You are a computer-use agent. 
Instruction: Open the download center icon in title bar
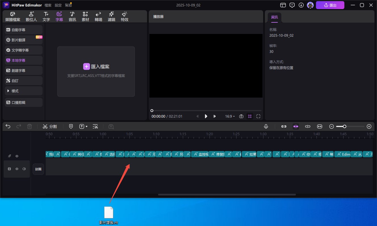coord(301,5)
